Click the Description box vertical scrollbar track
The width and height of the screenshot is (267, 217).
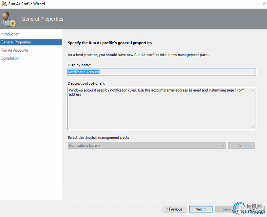click(x=253, y=108)
